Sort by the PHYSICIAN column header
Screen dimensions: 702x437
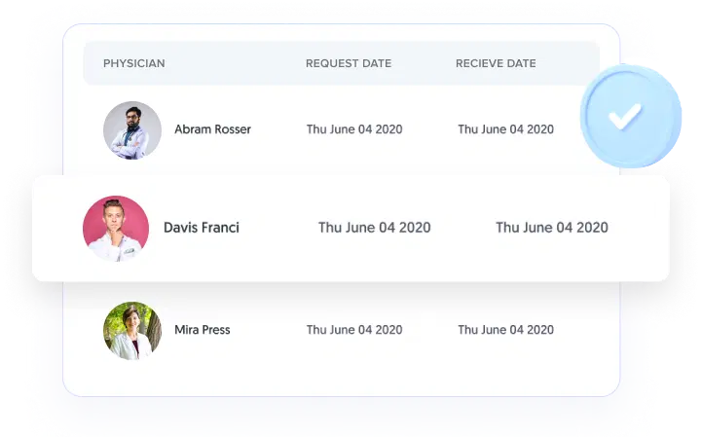pyautogui.click(x=133, y=63)
